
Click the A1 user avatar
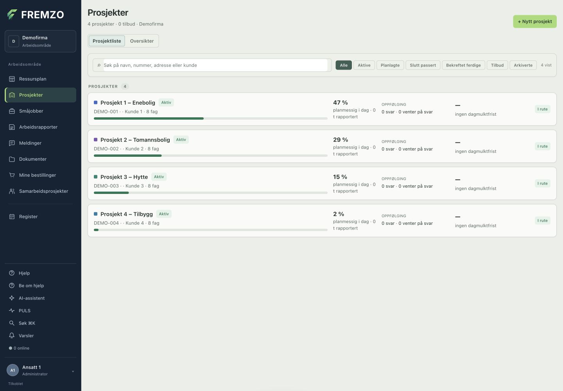[13, 370]
